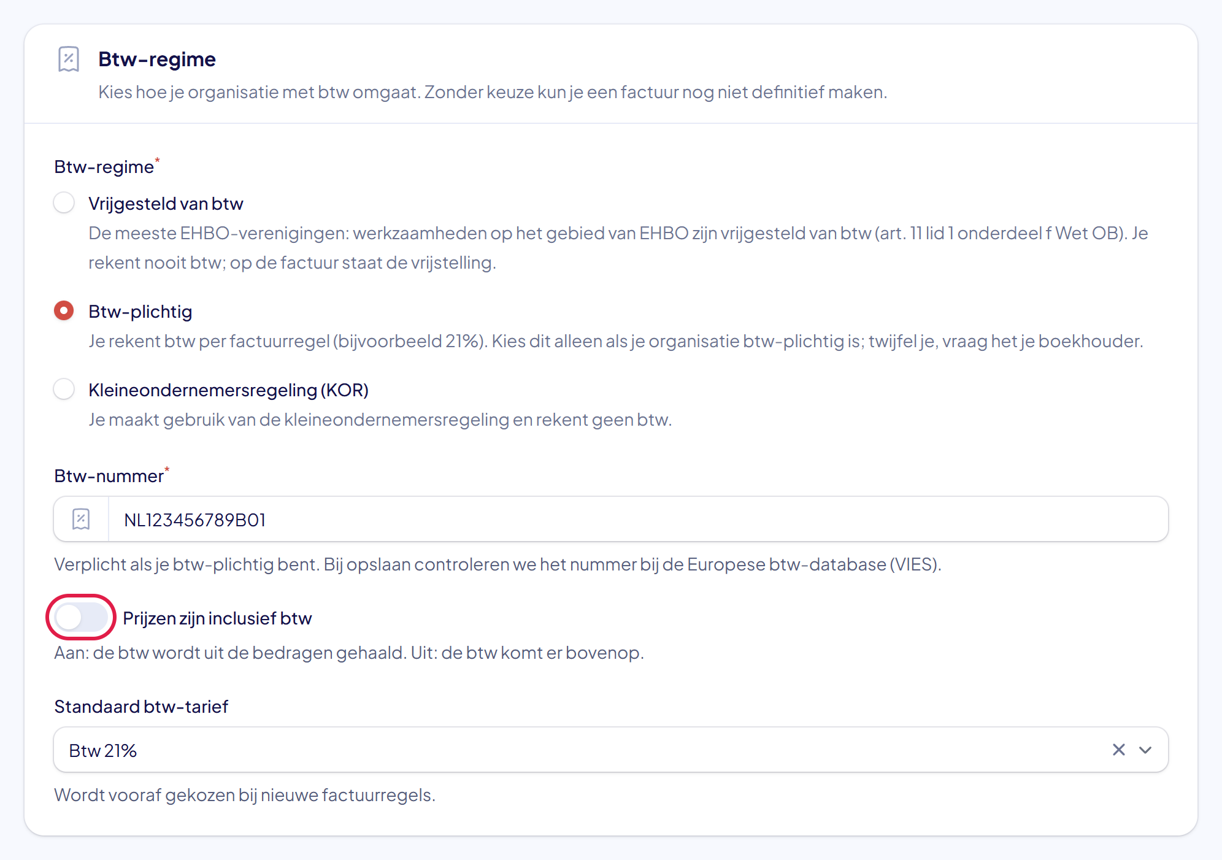Screen dimensions: 1222x860
Task: Click the 'Je maakt gebruik van de kleineondernemersregeling' description
Action: pyautogui.click(x=380, y=419)
